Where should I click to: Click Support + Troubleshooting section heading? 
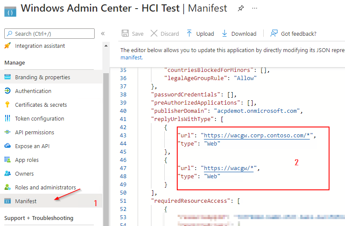point(39,218)
